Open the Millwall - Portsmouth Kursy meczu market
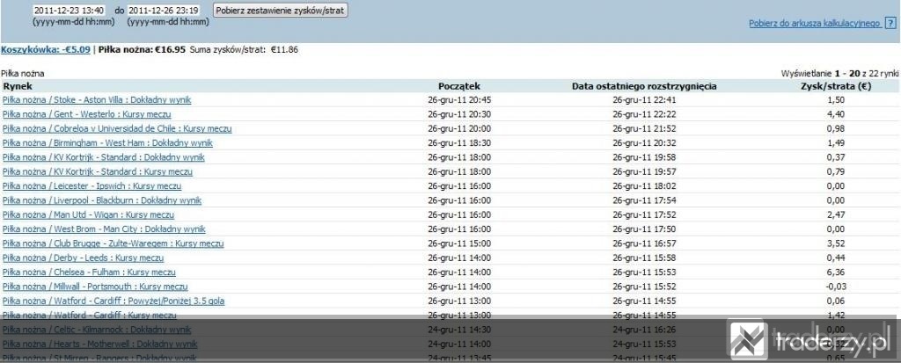 click(95, 287)
